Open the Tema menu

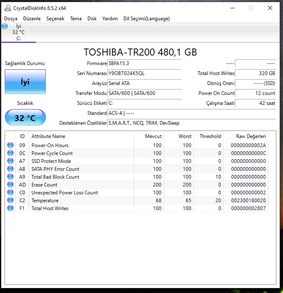pyautogui.click(x=76, y=19)
